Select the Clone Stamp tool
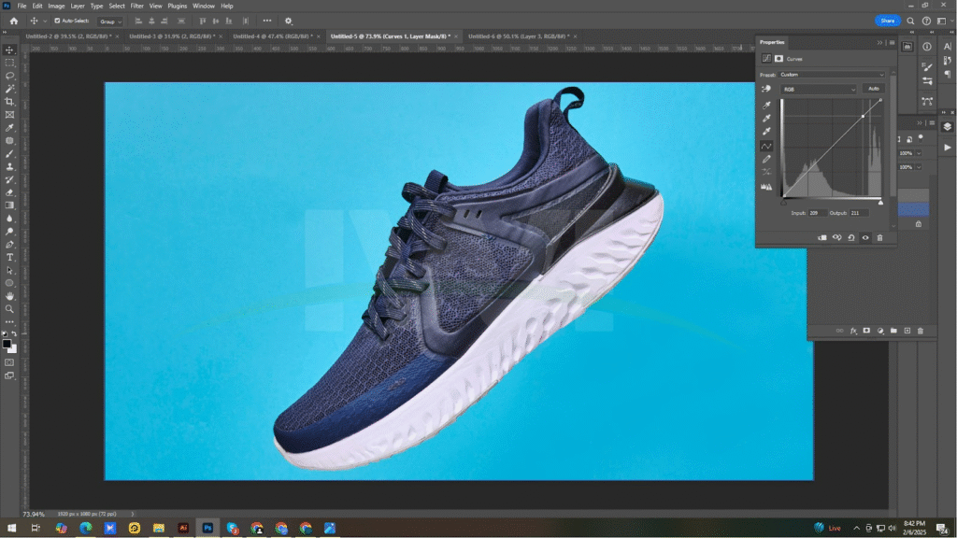This screenshot has height=538, width=957. coord(9,166)
